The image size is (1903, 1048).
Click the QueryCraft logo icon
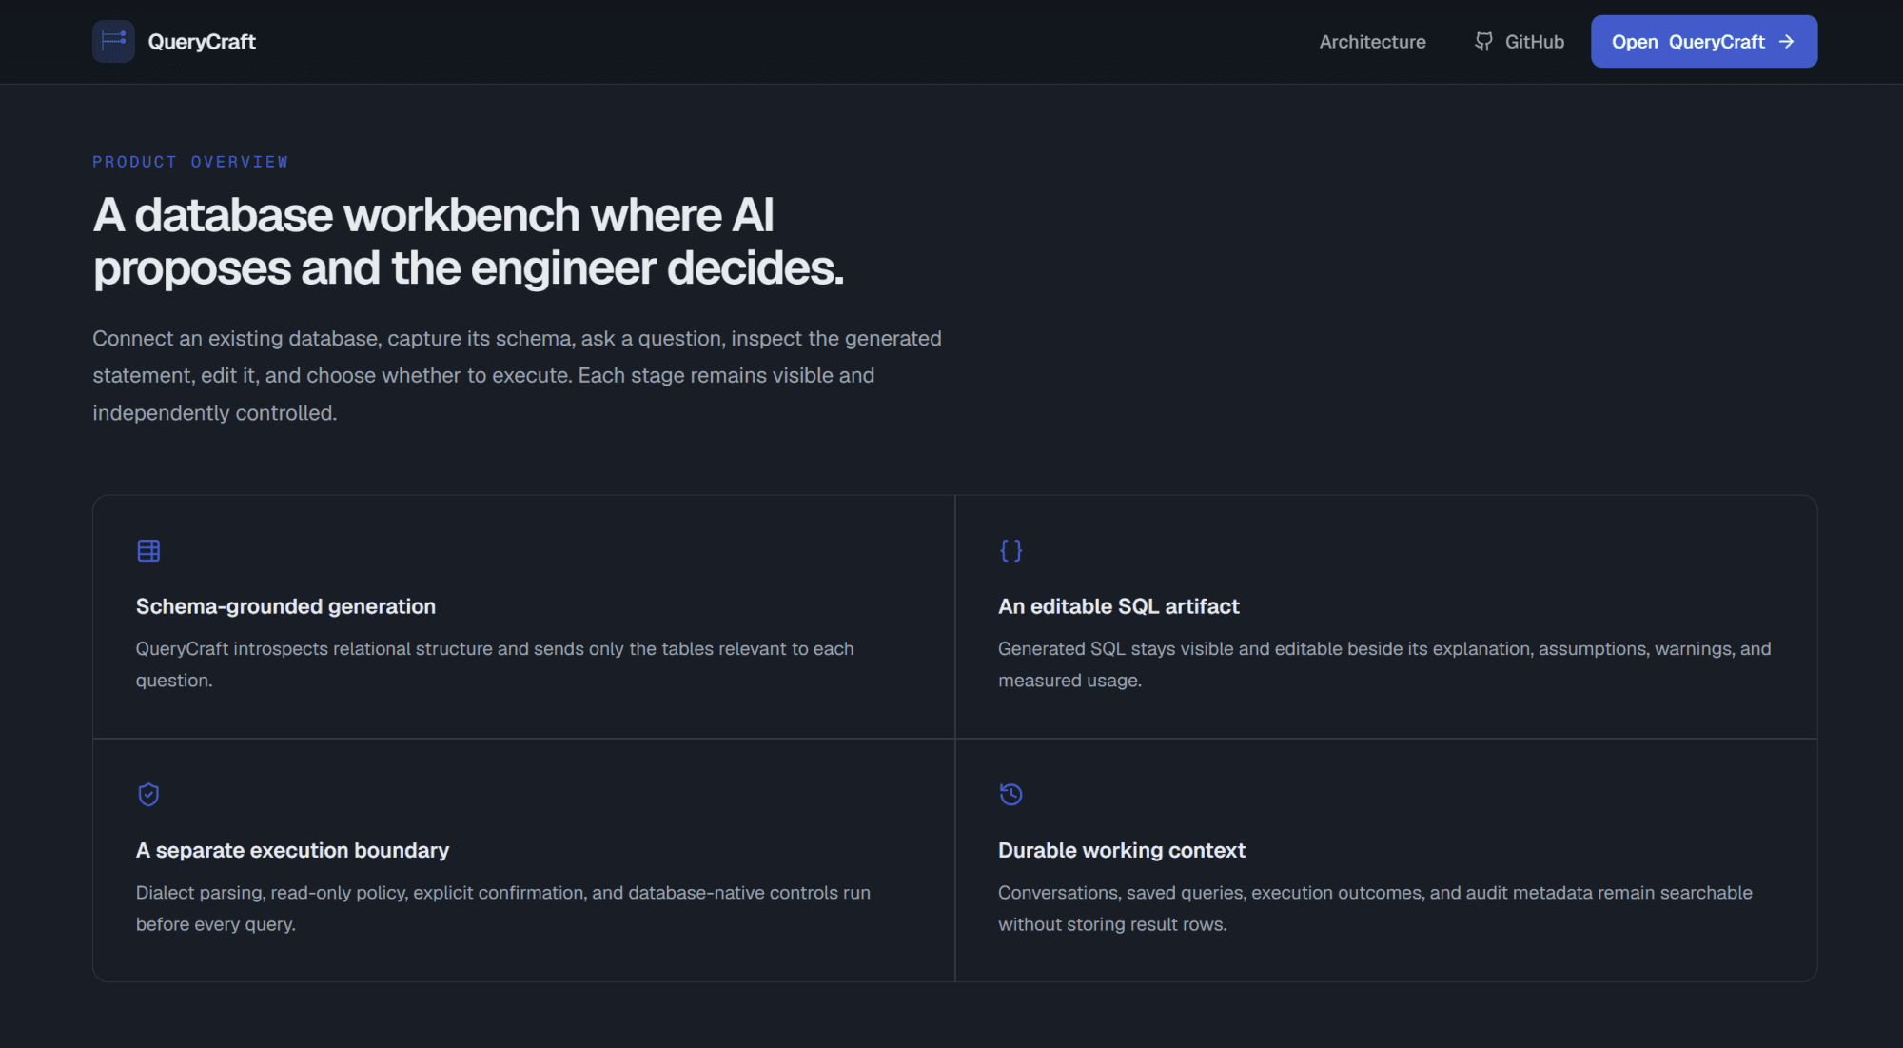(113, 42)
